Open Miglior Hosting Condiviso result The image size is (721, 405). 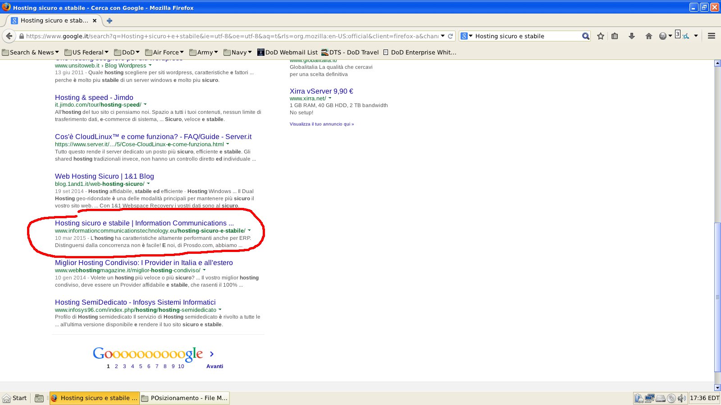point(144,262)
